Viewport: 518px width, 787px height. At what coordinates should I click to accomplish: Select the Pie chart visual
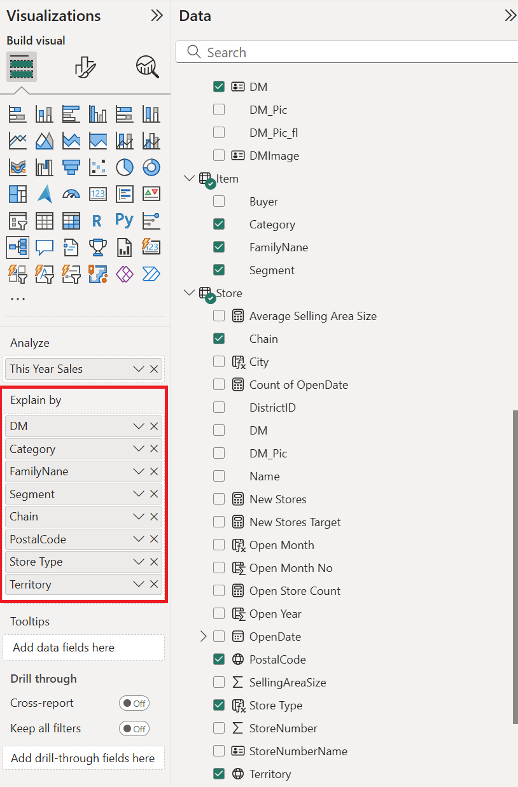point(124,167)
